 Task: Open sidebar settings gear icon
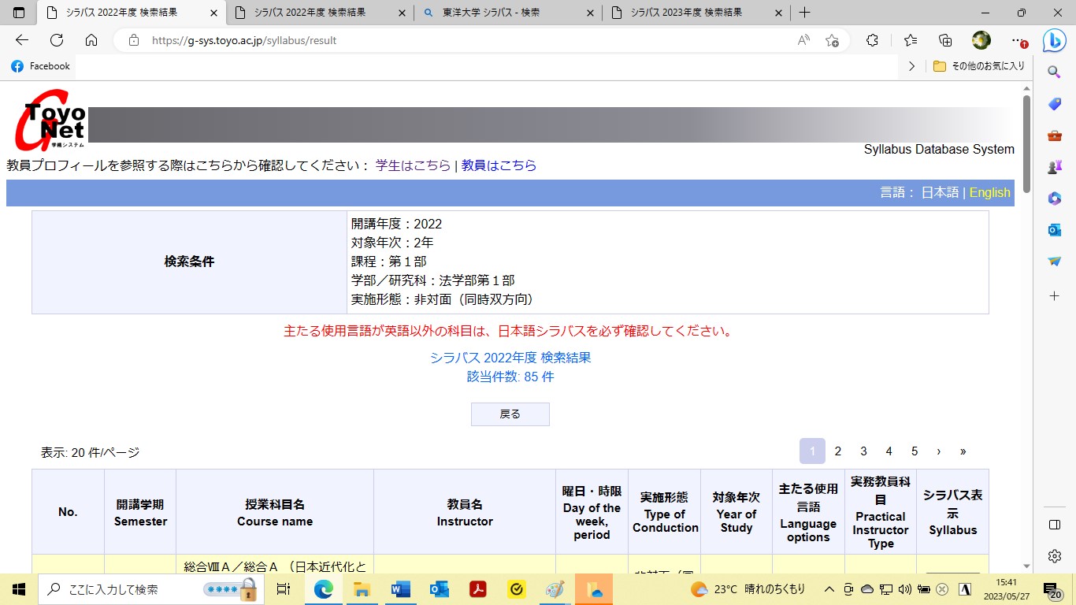coord(1054,556)
